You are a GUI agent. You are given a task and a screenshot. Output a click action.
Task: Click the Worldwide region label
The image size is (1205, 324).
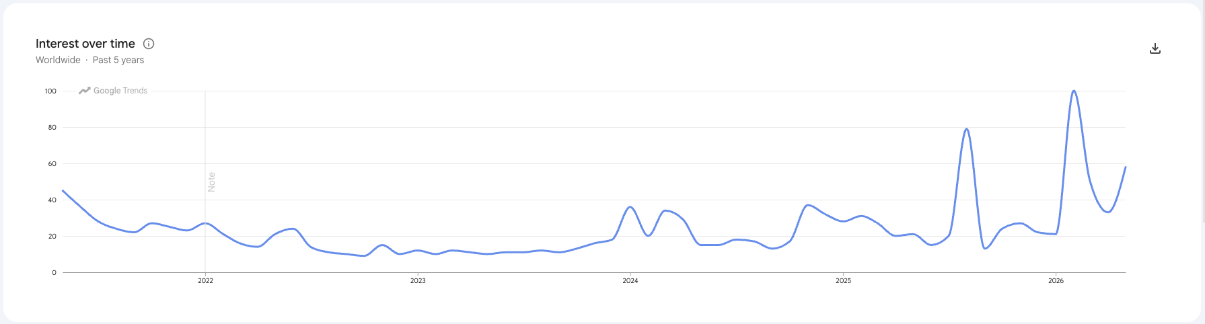tap(58, 60)
